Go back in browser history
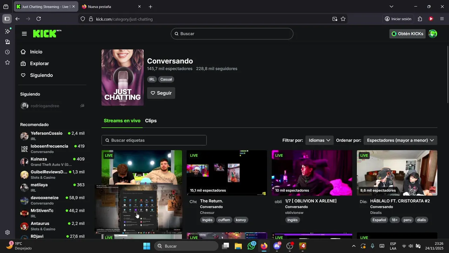 [18, 19]
